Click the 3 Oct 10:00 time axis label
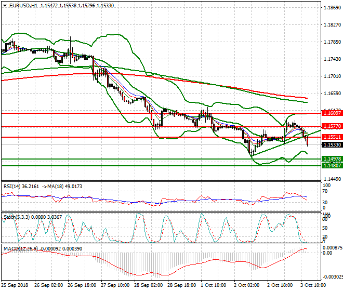The image size is (343, 291). point(313,285)
